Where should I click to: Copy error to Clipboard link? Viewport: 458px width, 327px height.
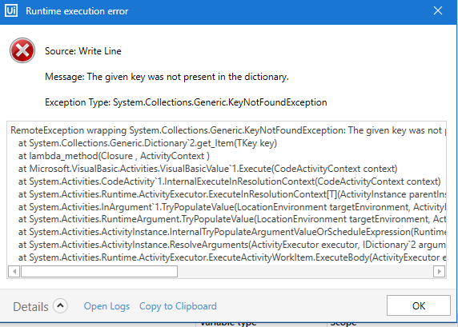pos(178,306)
